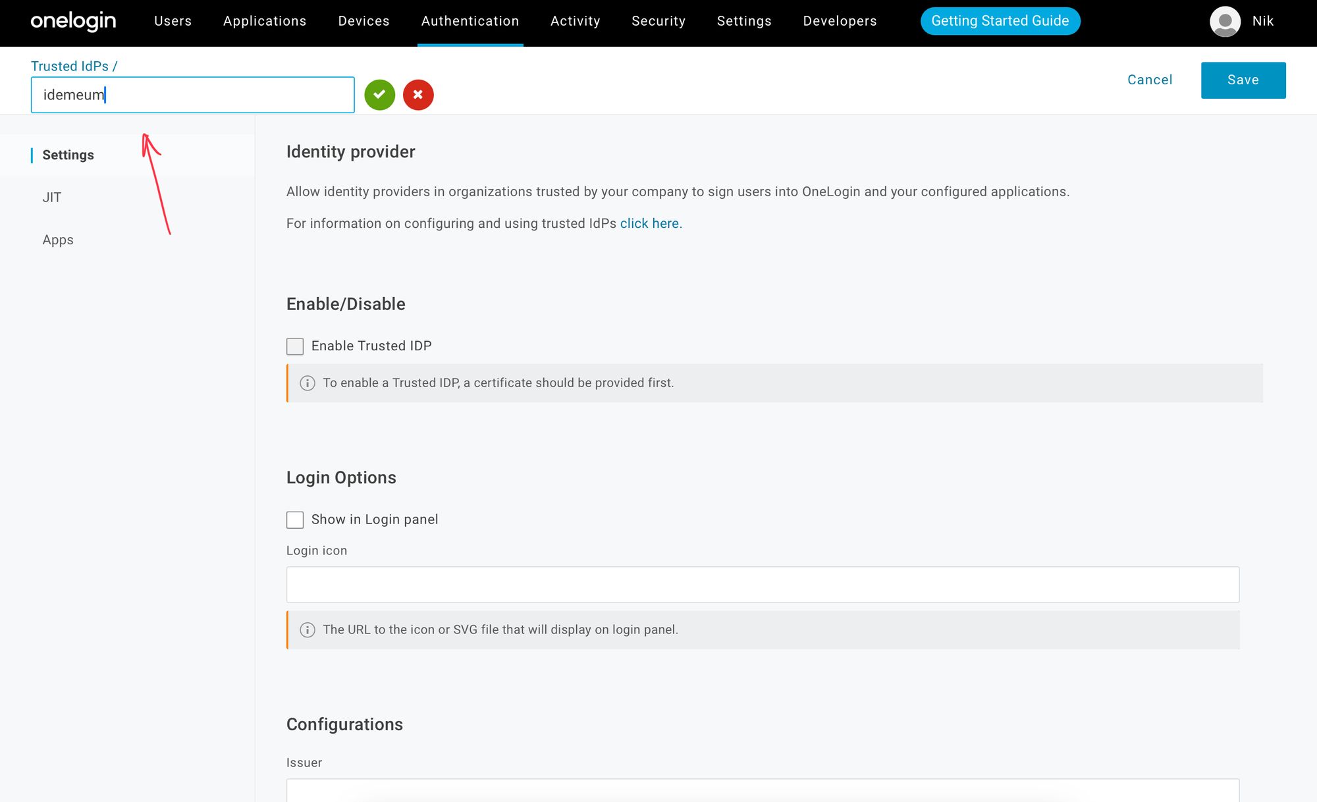This screenshot has width=1317, height=802.
Task: Click 'Login Options' heading
Action: click(341, 478)
